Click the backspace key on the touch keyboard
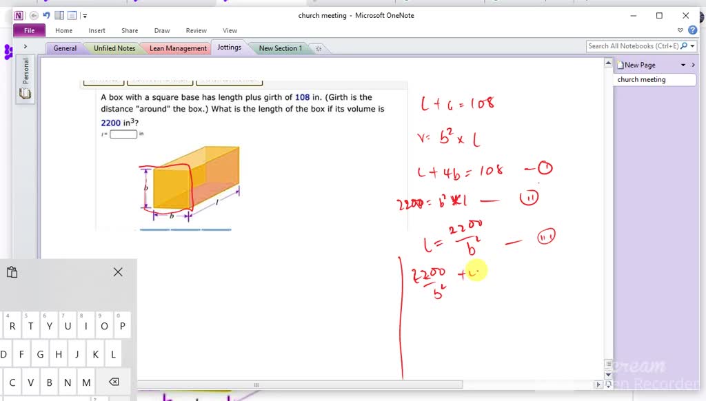Screen dimensions: 706x401 [x=112, y=382]
